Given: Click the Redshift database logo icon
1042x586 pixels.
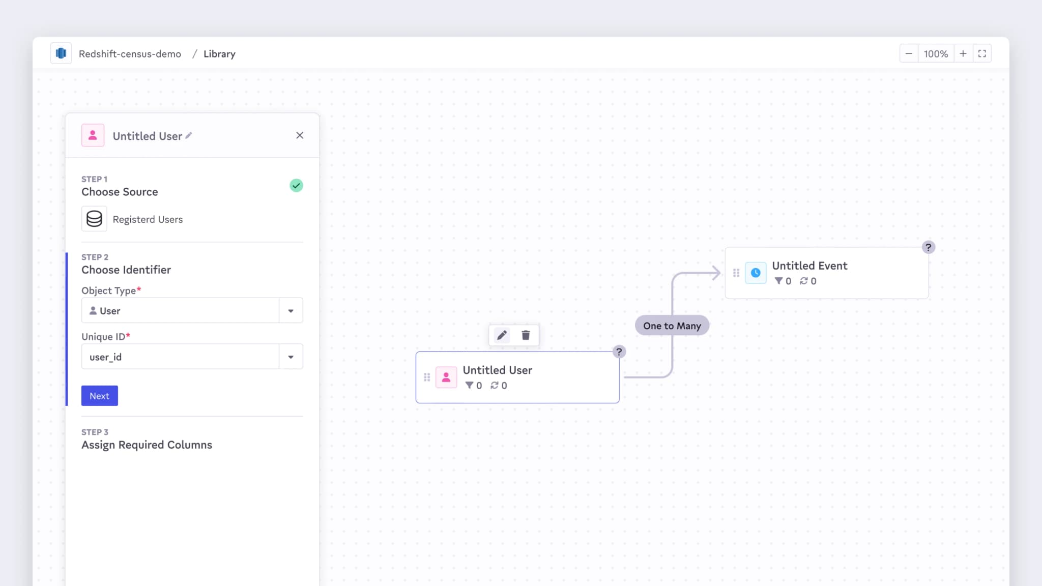Looking at the screenshot, I should pyautogui.click(x=61, y=53).
